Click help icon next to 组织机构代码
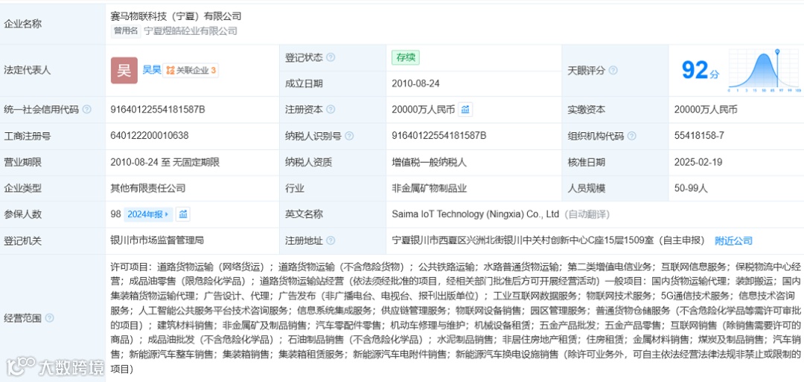This screenshot has height=382, width=804. coord(632,136)
